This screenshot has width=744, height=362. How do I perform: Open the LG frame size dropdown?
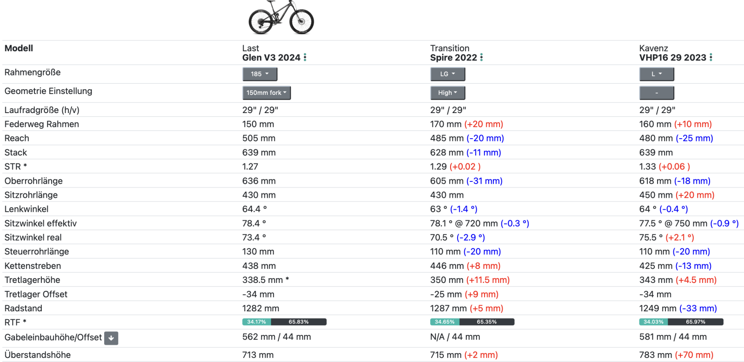click(x=447, y=74)
